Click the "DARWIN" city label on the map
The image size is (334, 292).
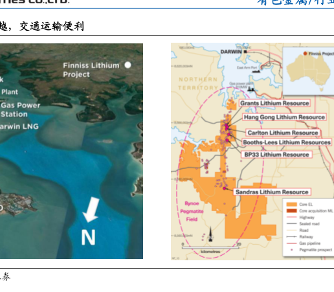pos(231,52)
